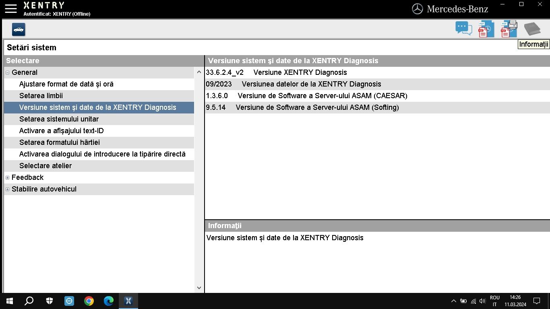Show hidden system tray icons

point(454,301)
